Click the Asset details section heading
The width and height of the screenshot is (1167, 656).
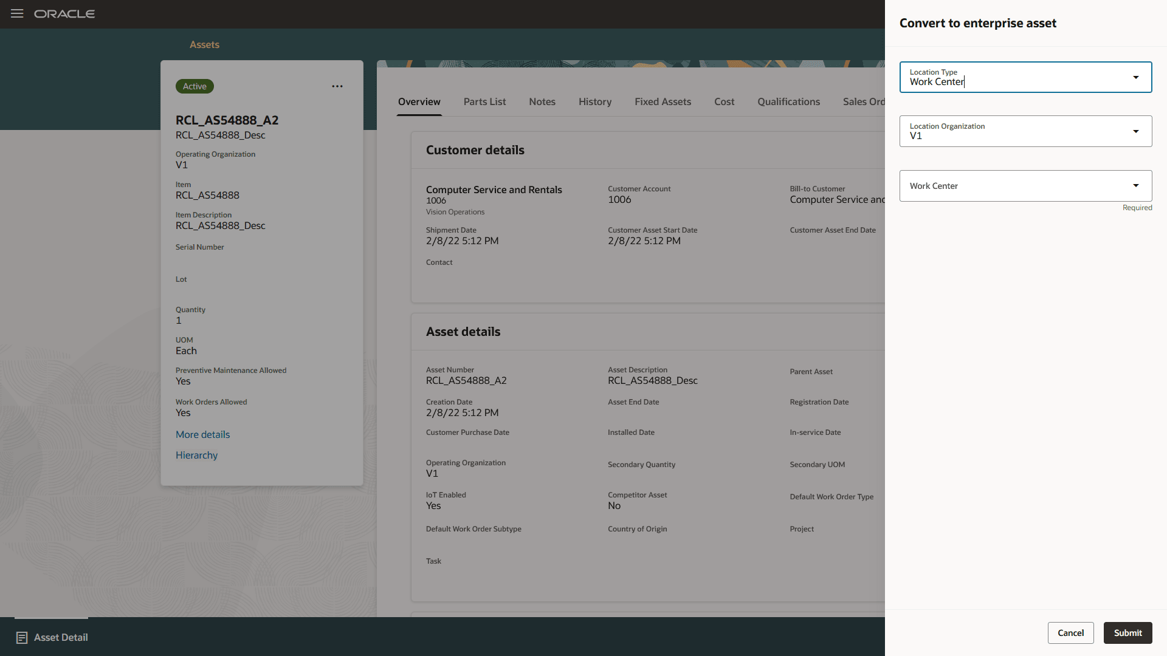pos(463,332)
